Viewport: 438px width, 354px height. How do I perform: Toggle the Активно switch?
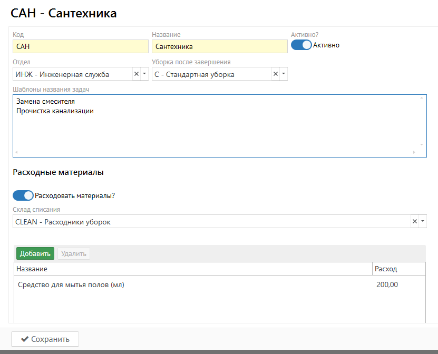[x=301, y=45]
